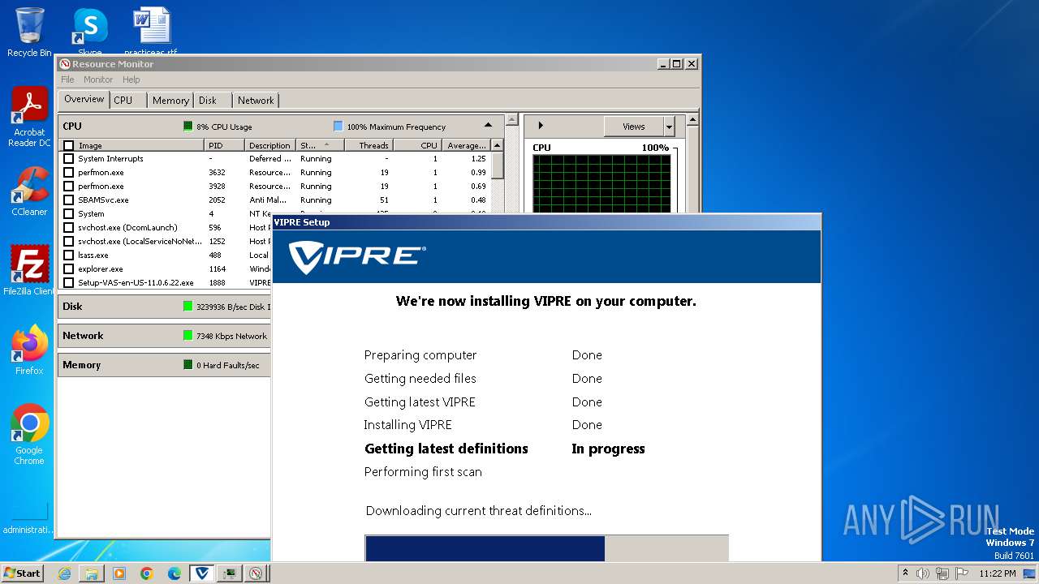Click VIPRE installation progress bar
This screenshot has width=1039, height=584.
tap(546, 548)
